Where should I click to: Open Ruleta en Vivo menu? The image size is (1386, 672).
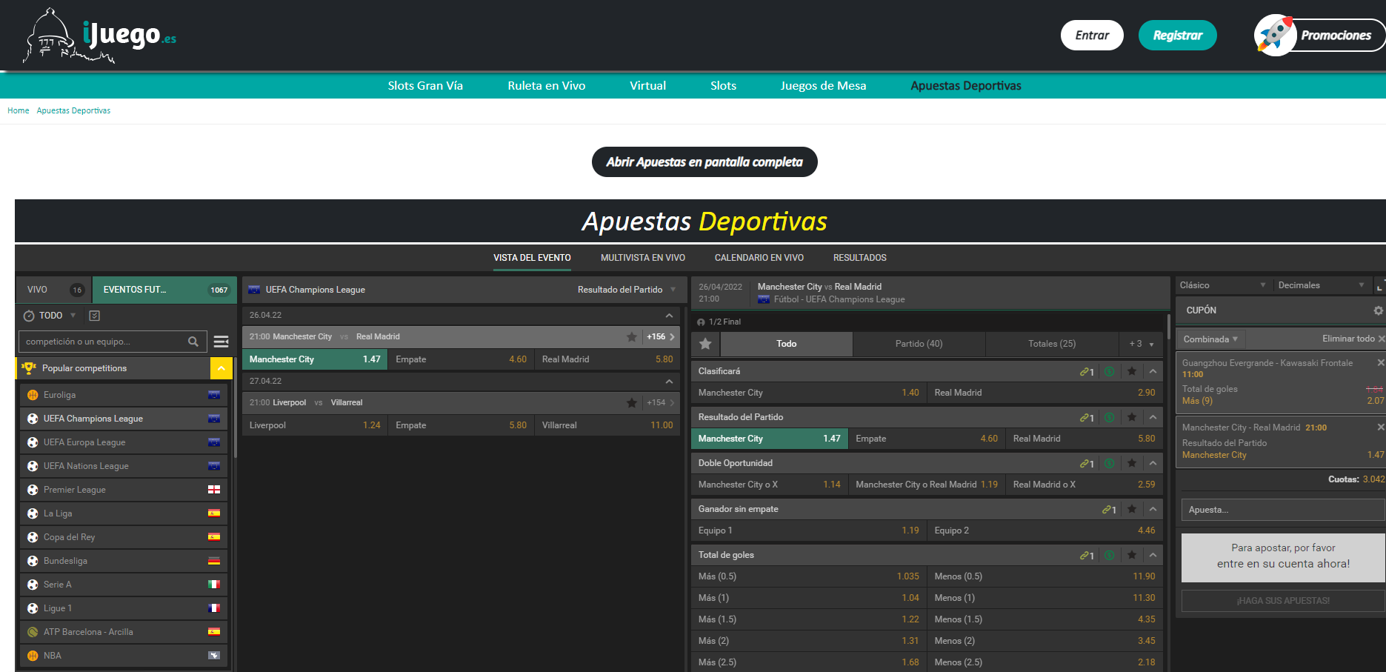547,86
